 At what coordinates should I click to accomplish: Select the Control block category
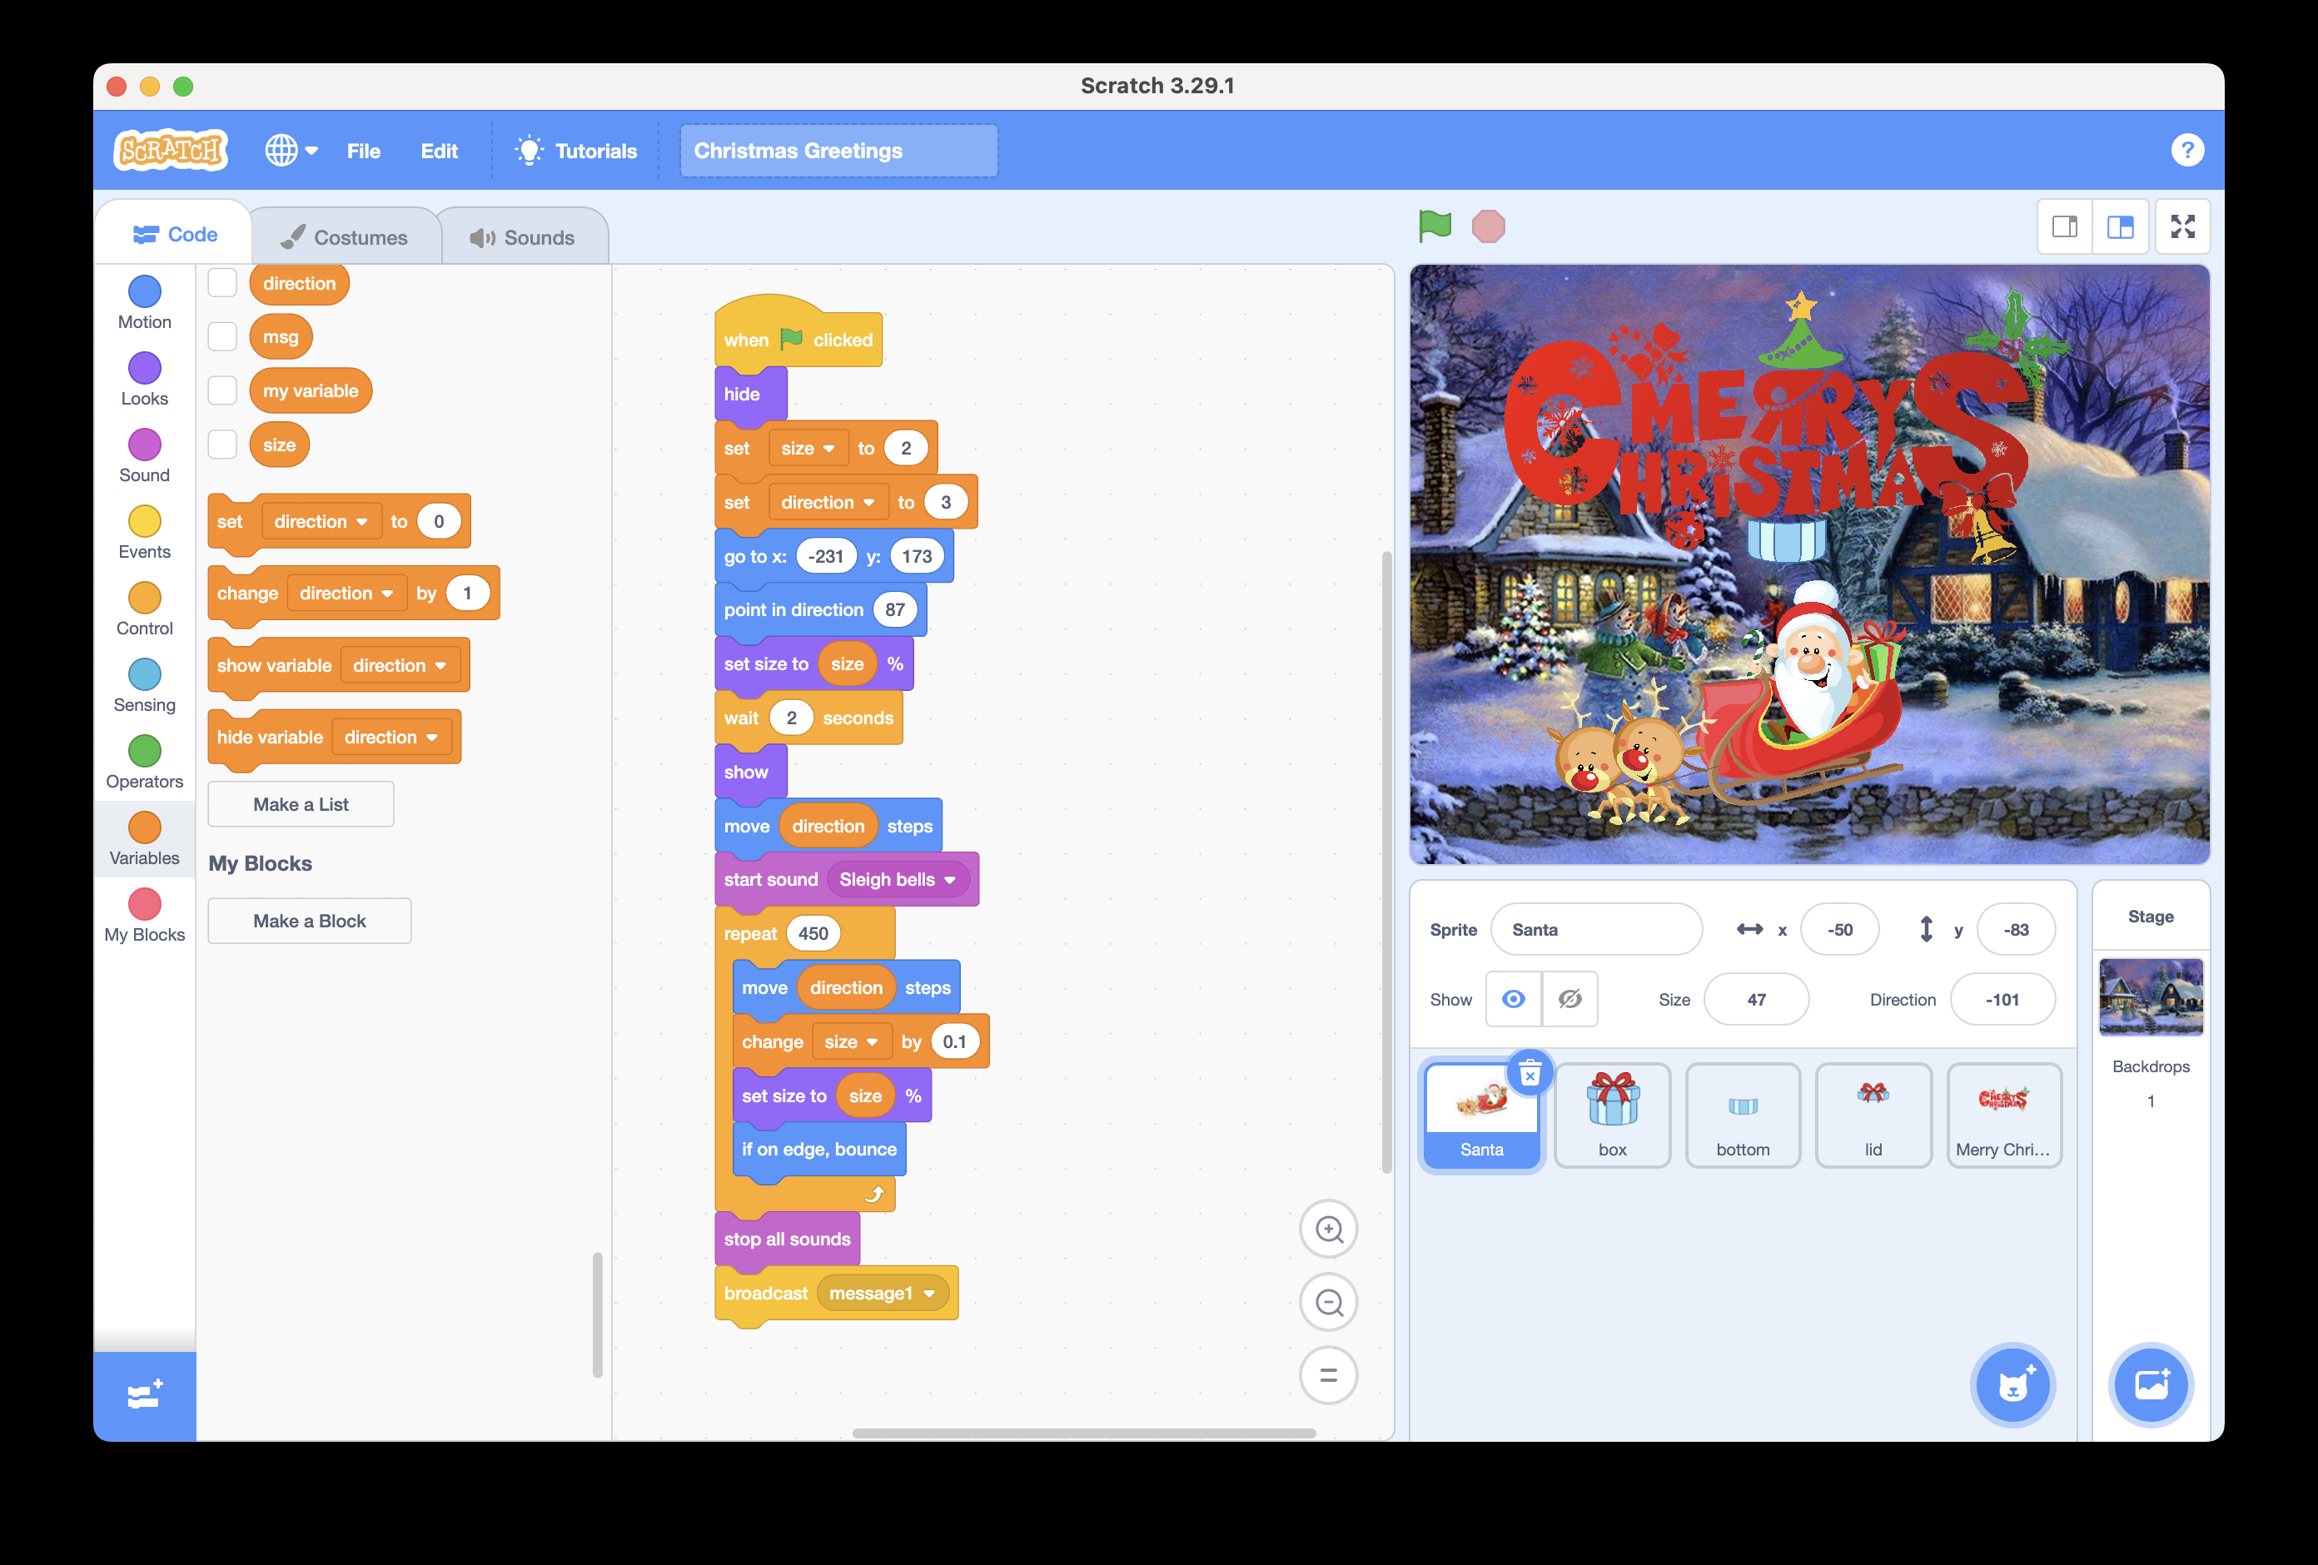pos(145,610)
